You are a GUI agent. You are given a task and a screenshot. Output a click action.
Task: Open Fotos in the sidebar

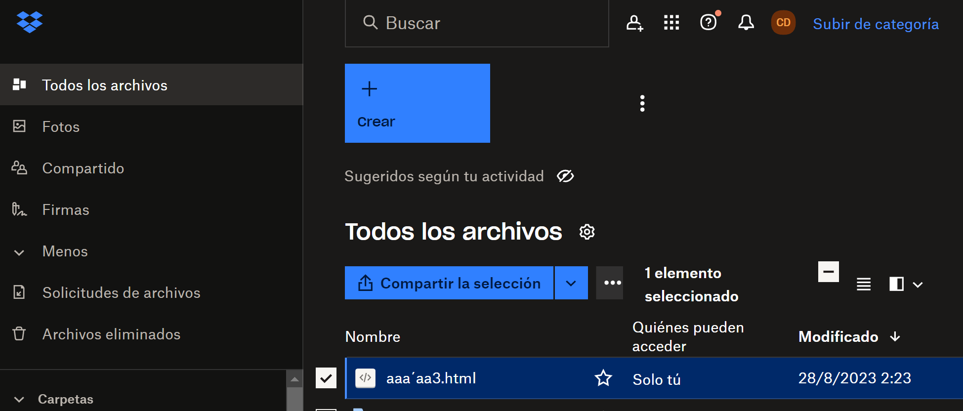[61, 127]
